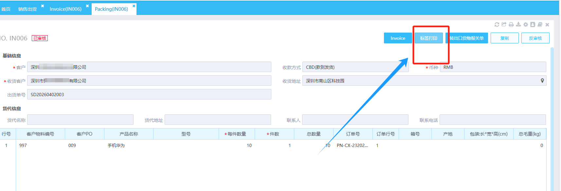Click the Invoice button

pyautogui.click(x=398, y=38)
